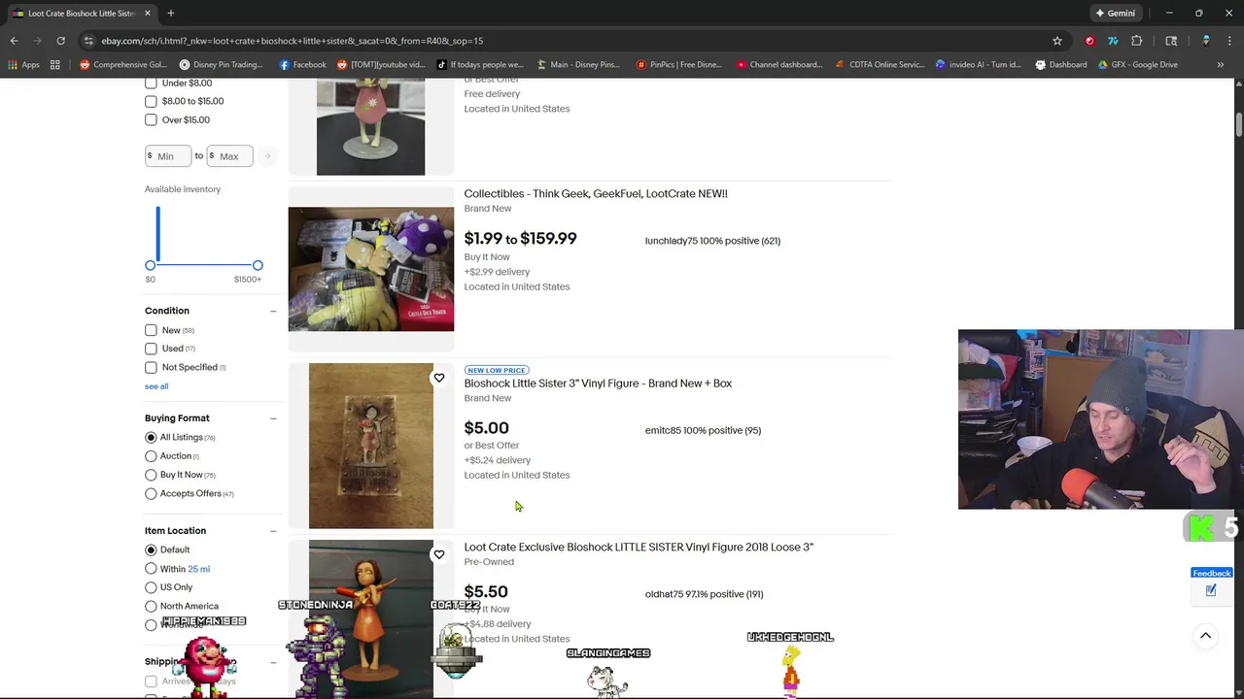Select US Only item location
Screen dimensions: 1244x699
pyautogui.click(x=151, y=587)
